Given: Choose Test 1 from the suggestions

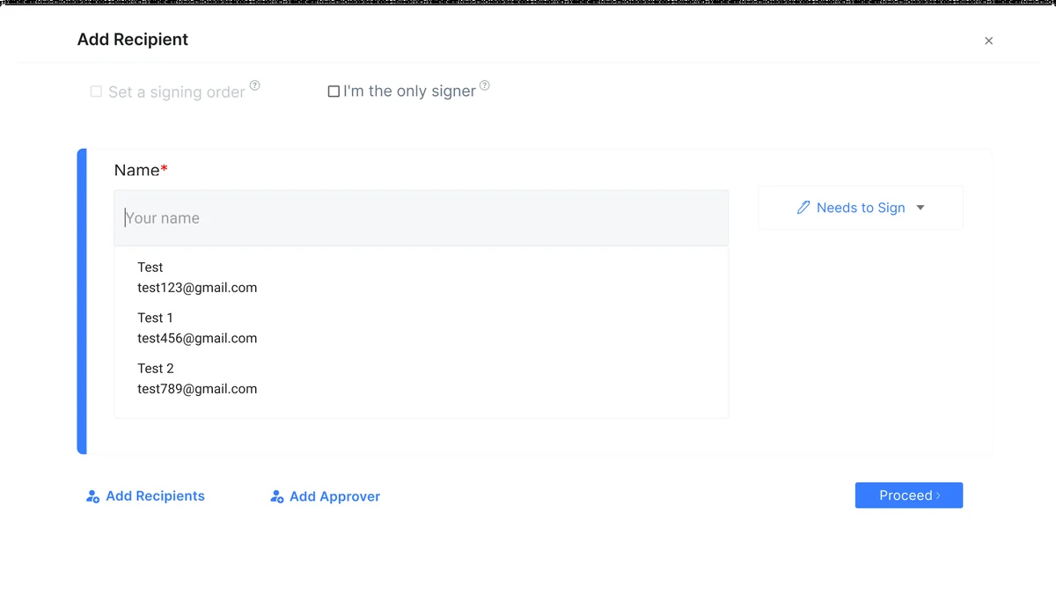Looking at the screenshot, I should click(x=156, y=318).
